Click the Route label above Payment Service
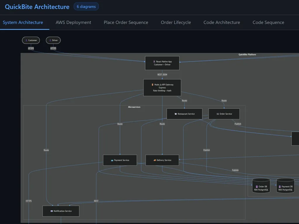299x224 pixels. 120,124
